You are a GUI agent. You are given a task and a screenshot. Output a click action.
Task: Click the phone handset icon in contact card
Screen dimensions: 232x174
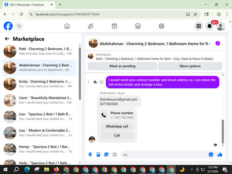pyautogui.click(x=103, y=115)
